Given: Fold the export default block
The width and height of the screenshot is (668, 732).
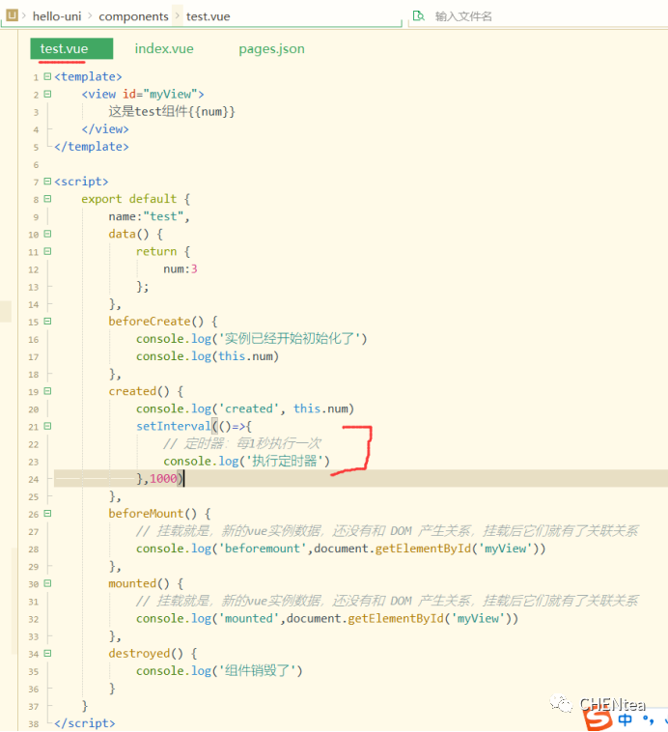Looking at the screenshot, I should tap(47, 199).
